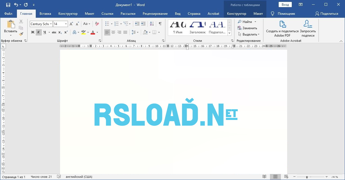Screen dimensions: 345x180
Task: Click the Запросить подписи button
Action: (308, 29)
